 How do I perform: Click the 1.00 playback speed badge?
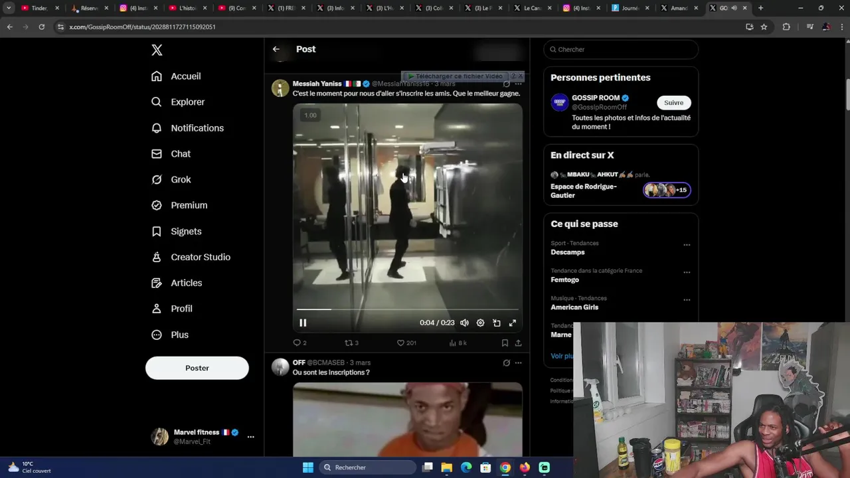[x=310, y=116]
